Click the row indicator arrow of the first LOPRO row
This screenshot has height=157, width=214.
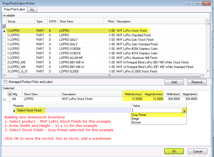click(x=4, y=31)
